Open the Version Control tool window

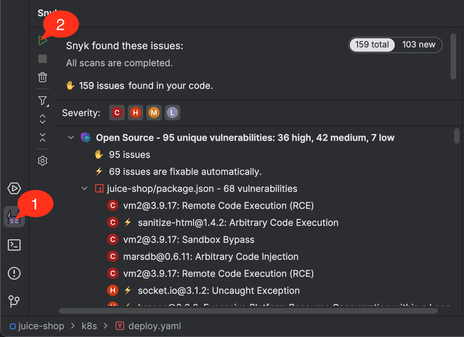click(x=14, y=301)
